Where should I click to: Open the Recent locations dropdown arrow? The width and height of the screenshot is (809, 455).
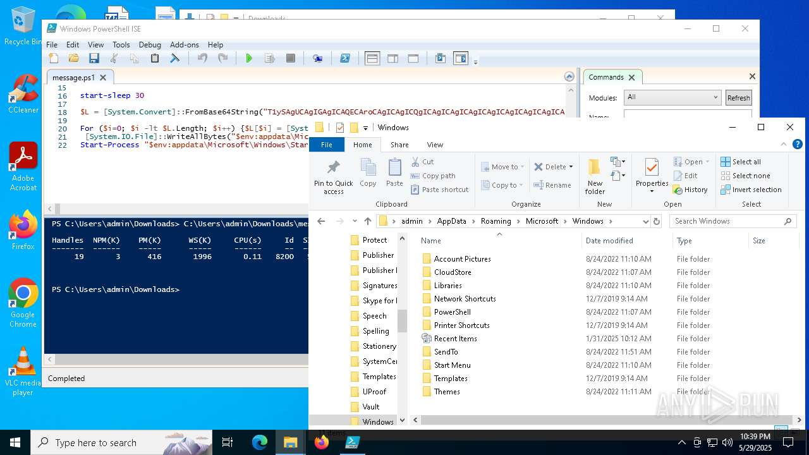[x=355, y=221]
